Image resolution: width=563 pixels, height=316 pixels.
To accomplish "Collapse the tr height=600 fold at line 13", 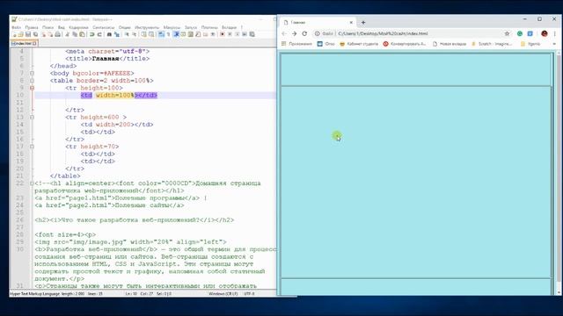I will (x=32, y=117).
